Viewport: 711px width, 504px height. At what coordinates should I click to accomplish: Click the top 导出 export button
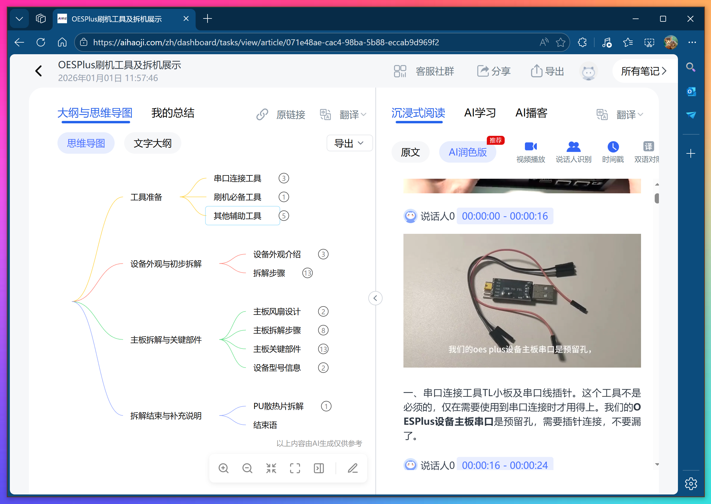pyautogui.click(x=547, y=71)
